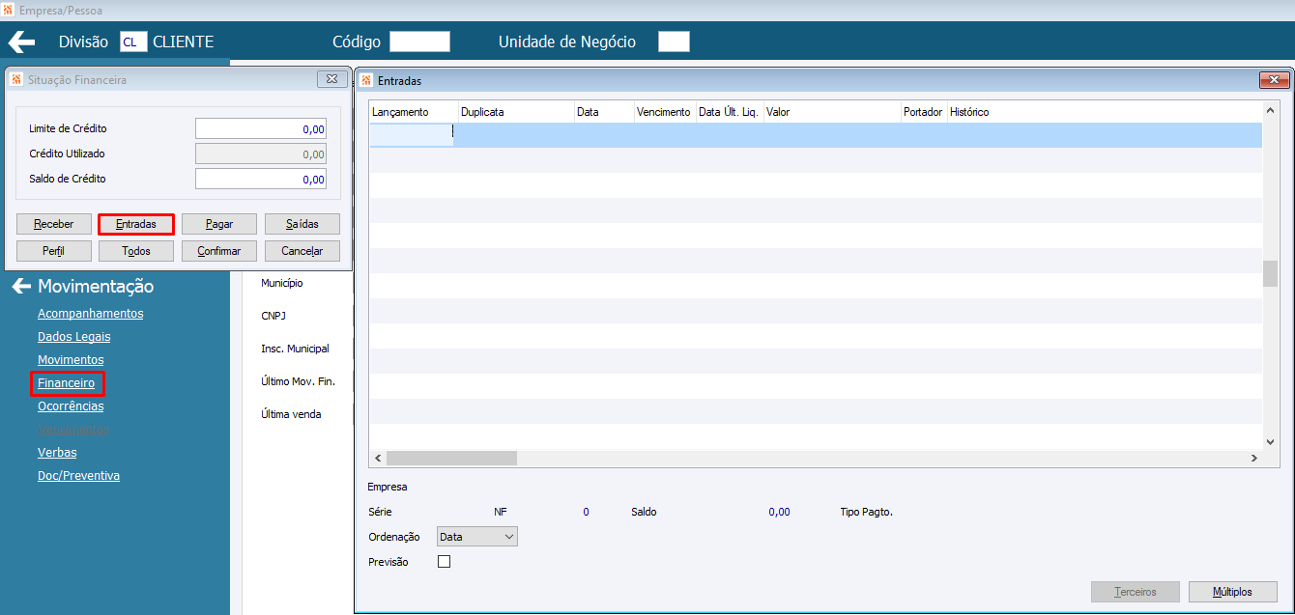The image size is (1295, 615).
Task: Click the vertical scrollbar up arrow in Entradas
Action: point(1271,109)
